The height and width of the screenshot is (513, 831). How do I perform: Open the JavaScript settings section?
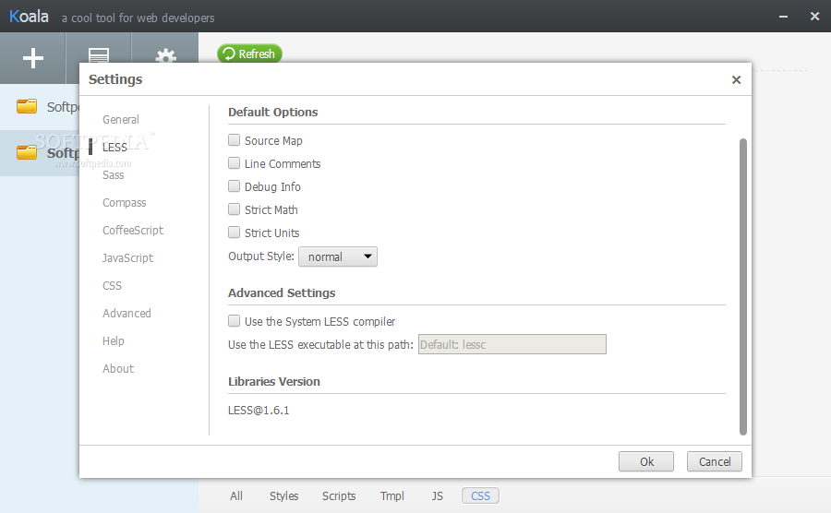[x=127, y=257]
